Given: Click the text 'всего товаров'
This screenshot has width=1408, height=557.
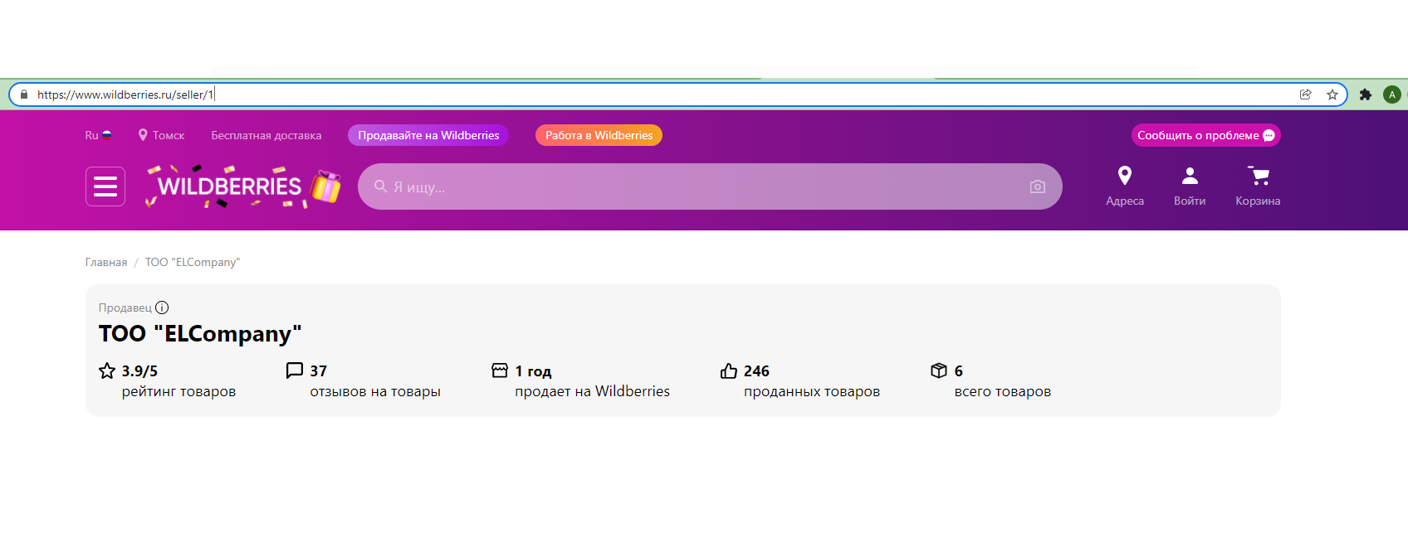Looking at the screenshot, I should tap(1003, 391).
